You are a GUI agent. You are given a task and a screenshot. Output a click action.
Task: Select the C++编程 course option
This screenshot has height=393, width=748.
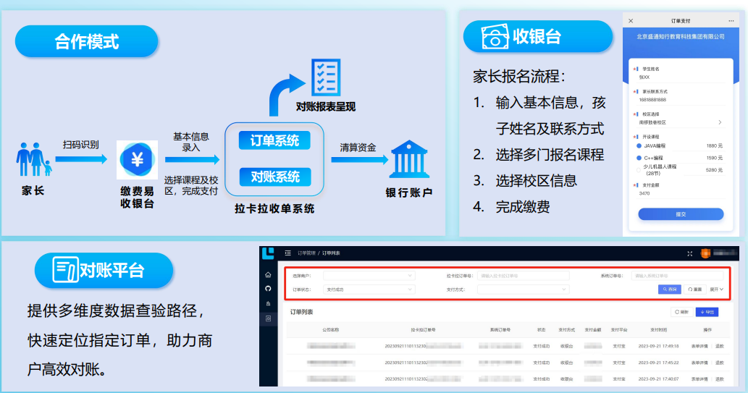[x=639, y=158]
